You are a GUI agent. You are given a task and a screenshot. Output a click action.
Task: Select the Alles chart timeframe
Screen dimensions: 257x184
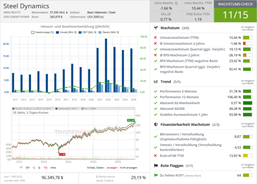53,167
